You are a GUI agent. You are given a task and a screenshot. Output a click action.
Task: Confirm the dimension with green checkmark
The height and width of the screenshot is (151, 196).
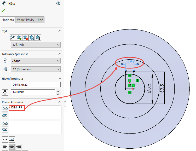[x=3, y=10]
